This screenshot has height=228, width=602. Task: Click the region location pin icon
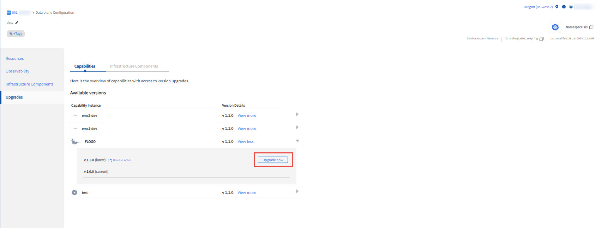pyautogui.click(x=557, y=7)
